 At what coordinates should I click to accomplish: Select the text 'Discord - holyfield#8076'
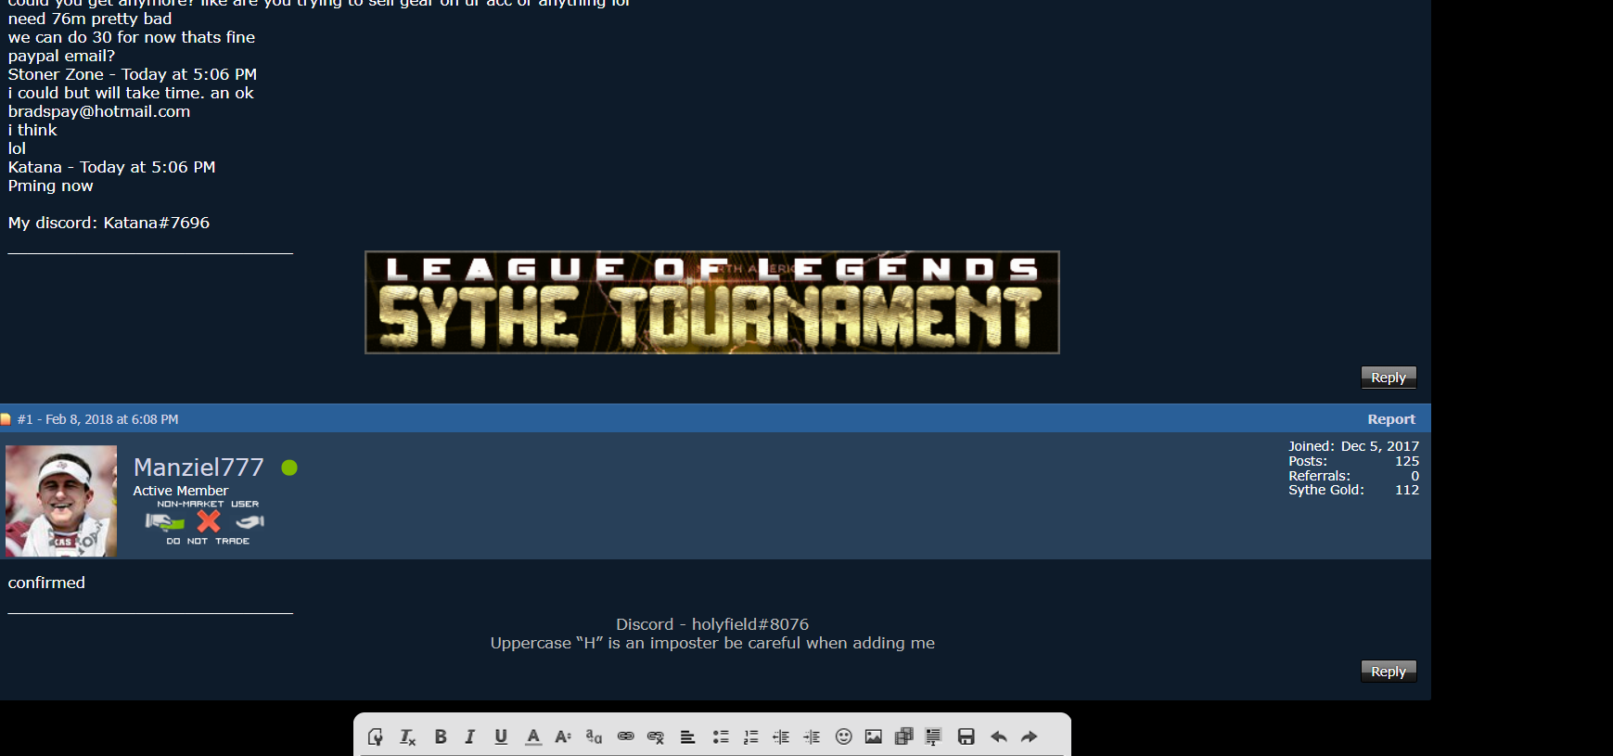712,624
